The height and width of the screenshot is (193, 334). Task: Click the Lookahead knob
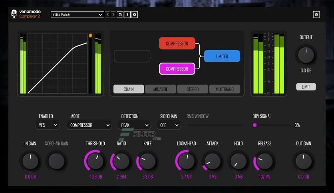point(187,161)
